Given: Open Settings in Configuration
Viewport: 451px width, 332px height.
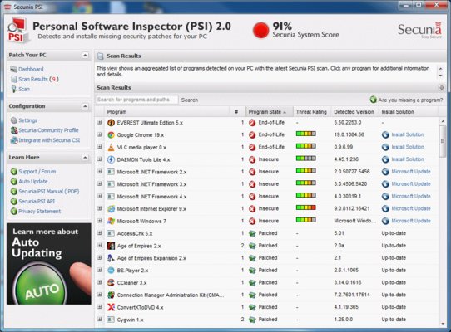Looking at the screenshot, I should 28,120.
